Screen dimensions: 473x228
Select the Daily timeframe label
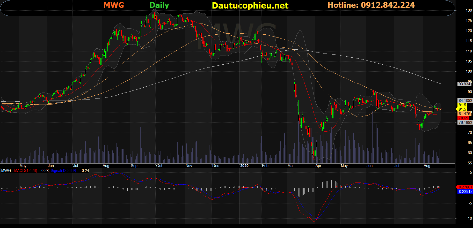pos(159,5)
